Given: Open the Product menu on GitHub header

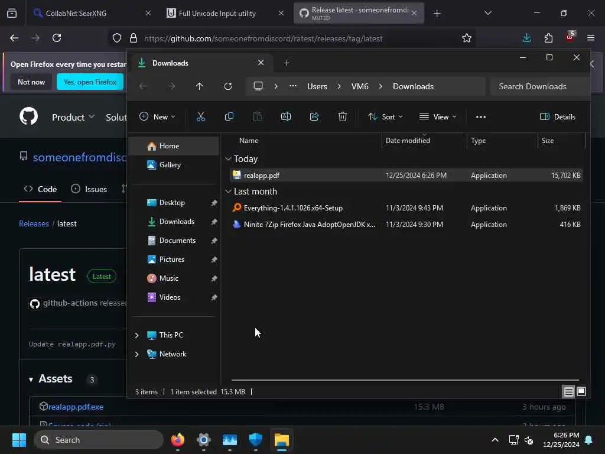Looking at the screenshot, I should pos(73,117).
